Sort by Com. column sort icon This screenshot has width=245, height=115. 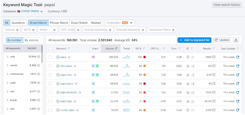(x=180, y=49)
